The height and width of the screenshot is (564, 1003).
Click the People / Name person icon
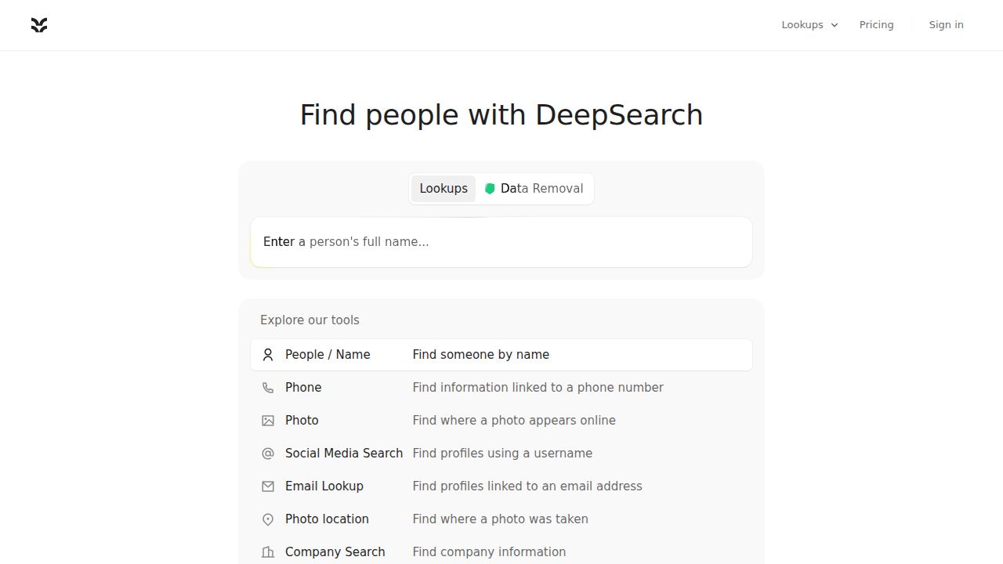268,355
